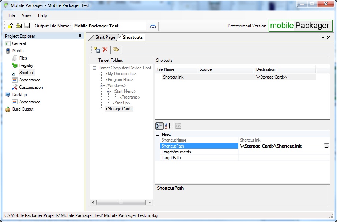This screenshot has height=222, width=337.
Task: Collapse the Misc property category
Action: point(158,134)
